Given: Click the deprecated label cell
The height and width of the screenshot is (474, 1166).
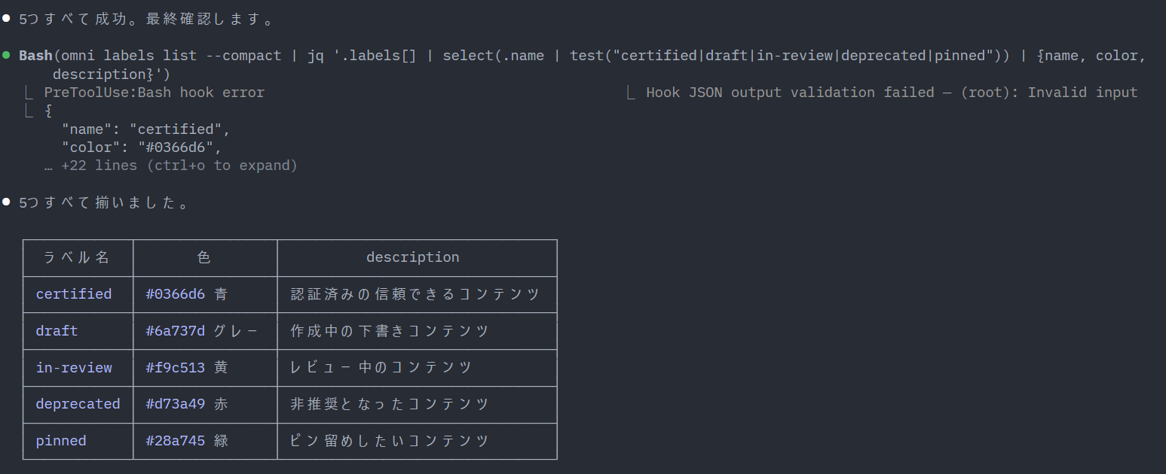Looking at the screenshot, I should [78, 404].
